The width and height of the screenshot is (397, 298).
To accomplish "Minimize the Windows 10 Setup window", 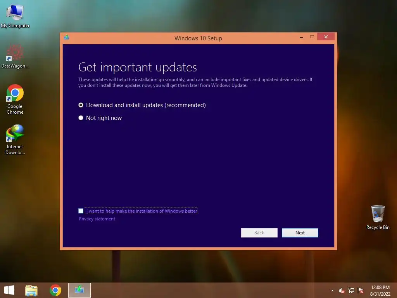I will [302, 37].
